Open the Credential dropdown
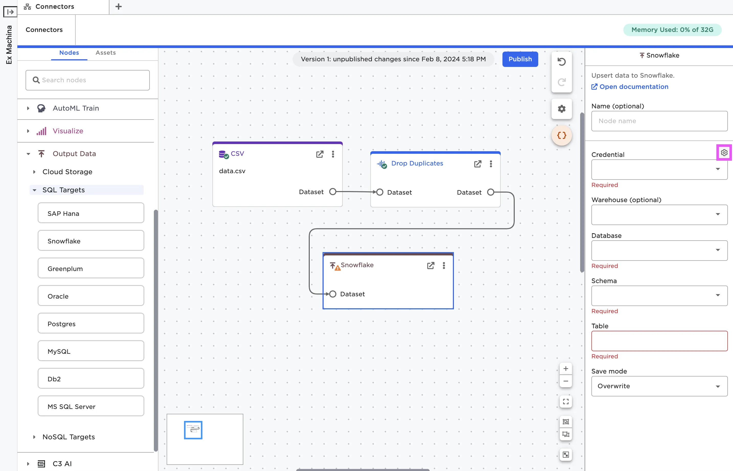Image resolution: width=733 pixels, height=471 pixels. (659, 169)
